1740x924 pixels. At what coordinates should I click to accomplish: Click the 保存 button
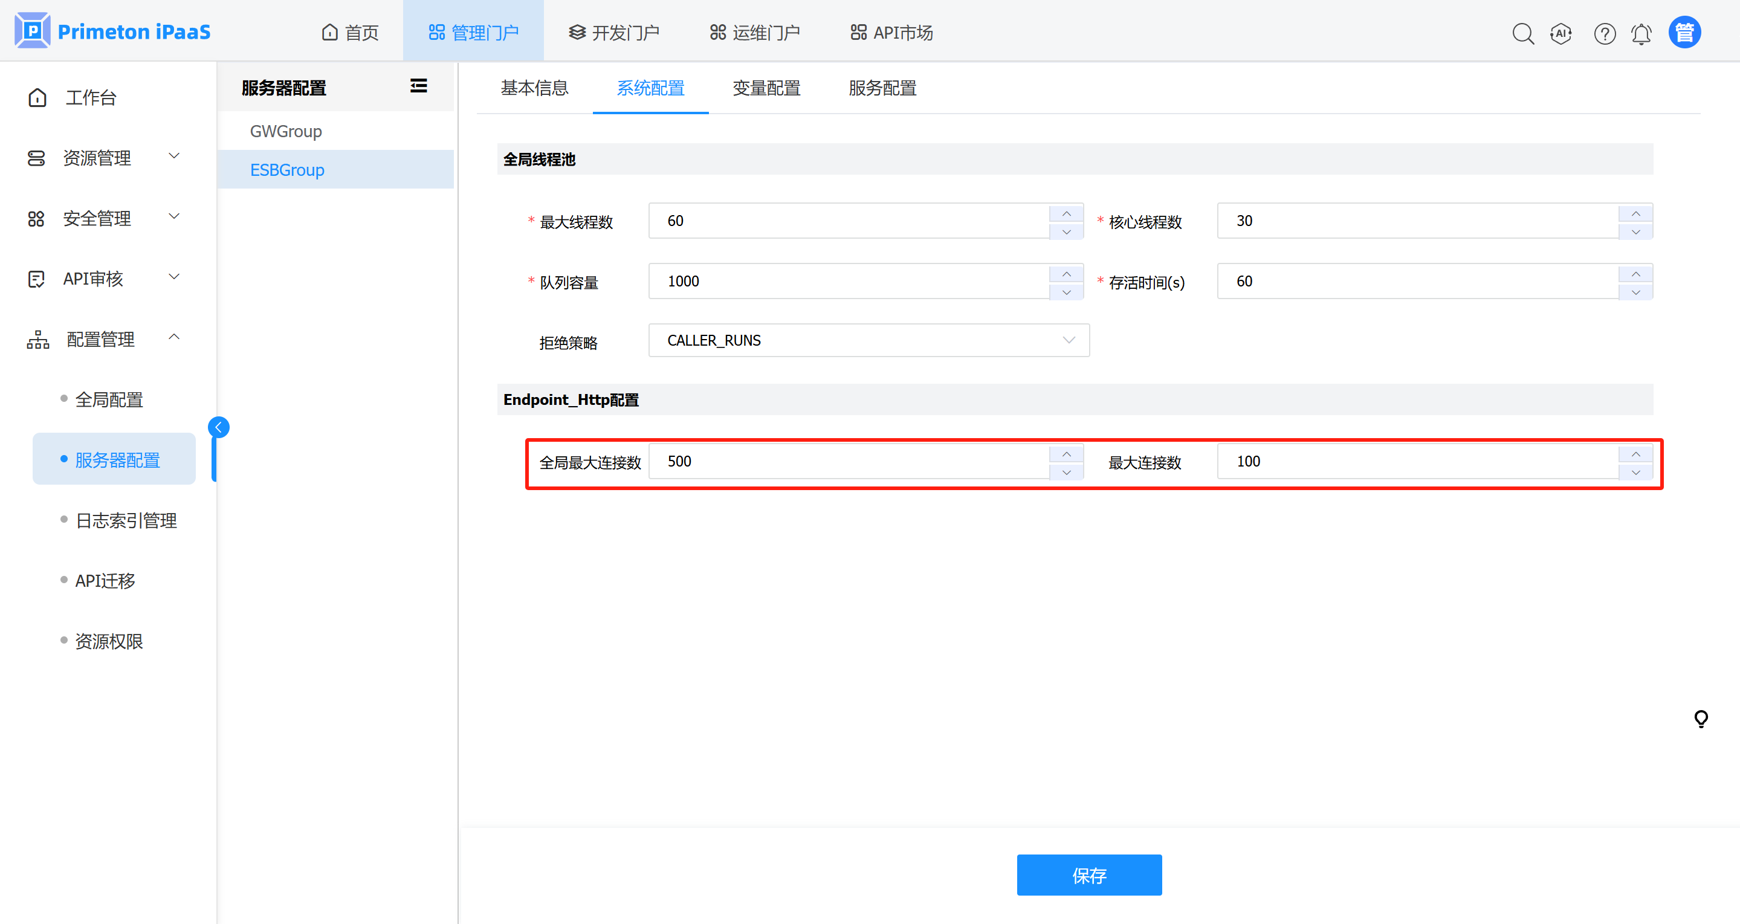[x=1089, y=874]
